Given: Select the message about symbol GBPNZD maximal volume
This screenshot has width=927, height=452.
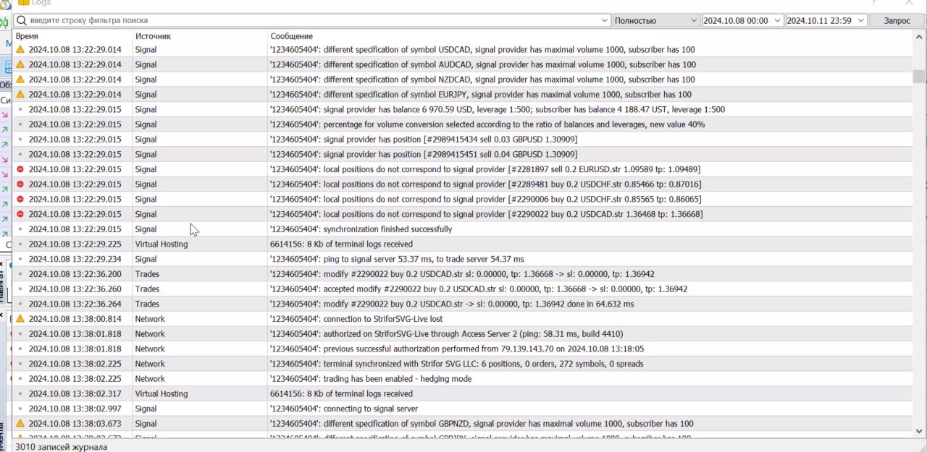Looking at the screenshot, I should [x=482, y=424].
